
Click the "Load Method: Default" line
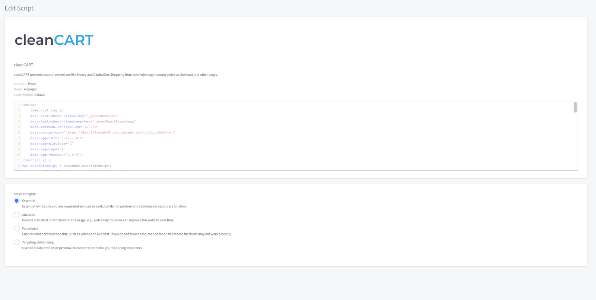(x=29, y=95)
